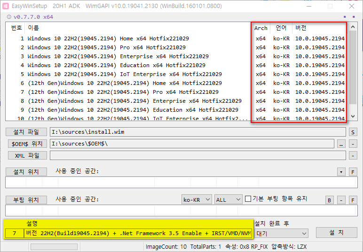This screenshot has height=252, width=363.
Task: Select row 9 (12th Gen) Education x64
Action: (177, 110)
